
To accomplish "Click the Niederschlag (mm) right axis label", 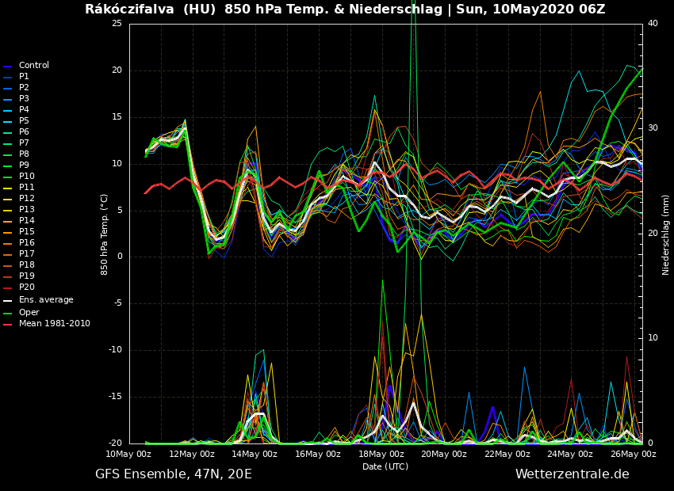I will point(667,234).
